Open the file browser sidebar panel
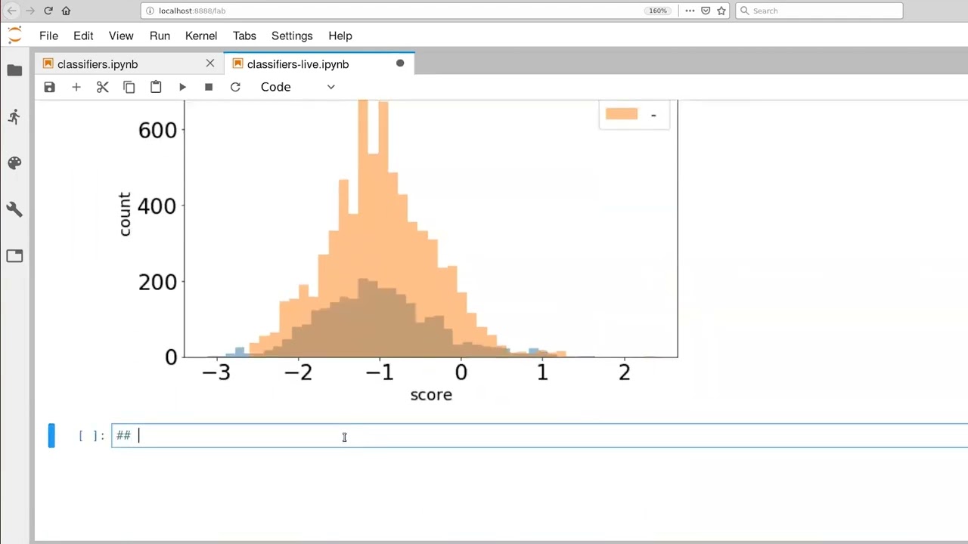Image resolution: width=968 pixels, height=544 pixels. [x=14, y=70]
